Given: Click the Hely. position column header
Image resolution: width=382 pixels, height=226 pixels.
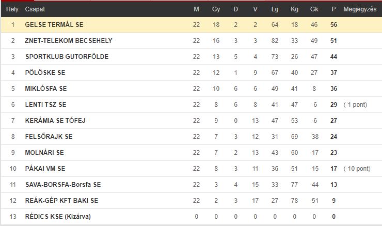Looking at the screenshot, I should tap(13, 9).
